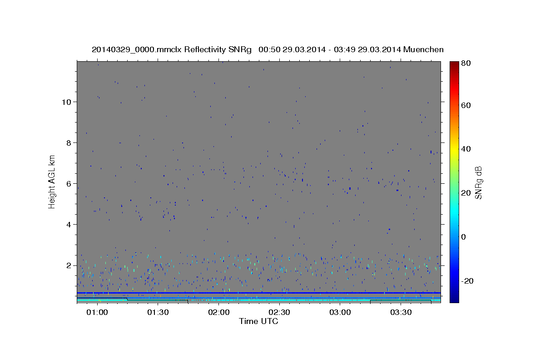
Task: Click the colorbar value 80
Action: coord(466,64)
